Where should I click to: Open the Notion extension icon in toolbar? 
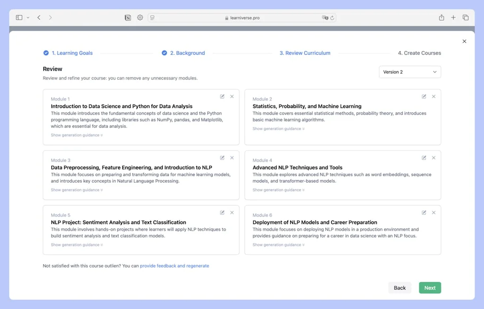128,17
